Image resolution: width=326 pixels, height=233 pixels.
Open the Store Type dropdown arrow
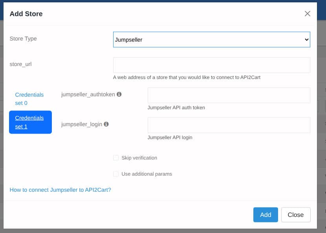306,39
